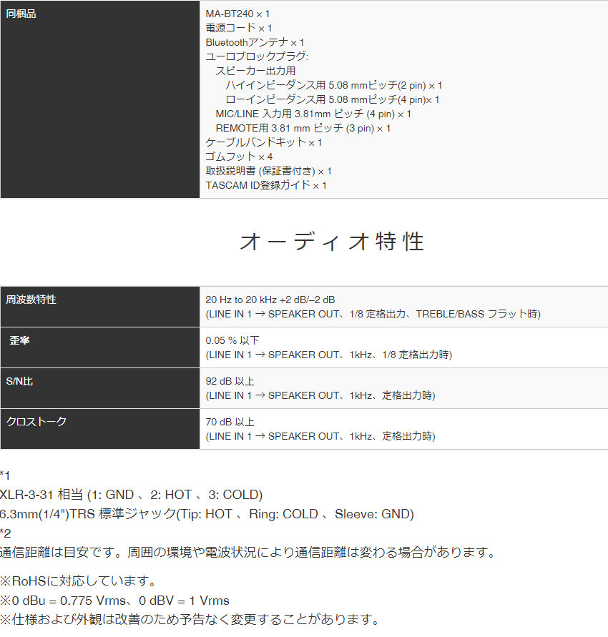The image size is (608, 637).
Task: Click the Bluetoothアンテナ × 1 entry
Action: [x=255, y=42]
